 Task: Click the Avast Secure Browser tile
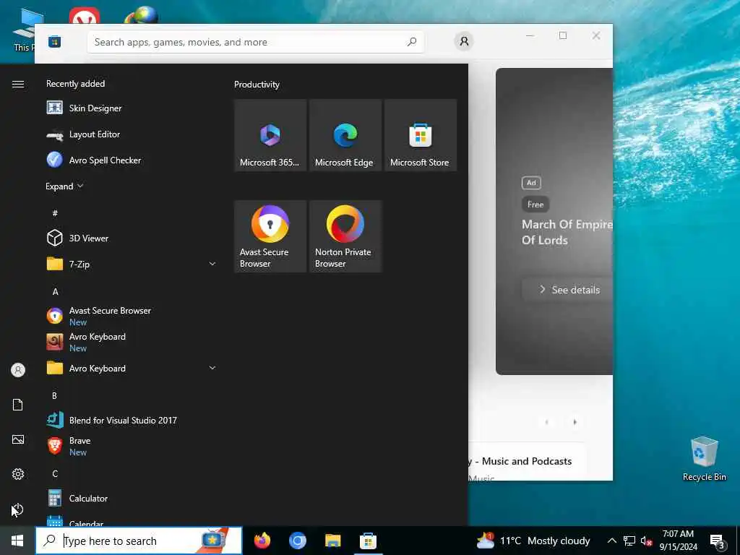coord(270,236)
